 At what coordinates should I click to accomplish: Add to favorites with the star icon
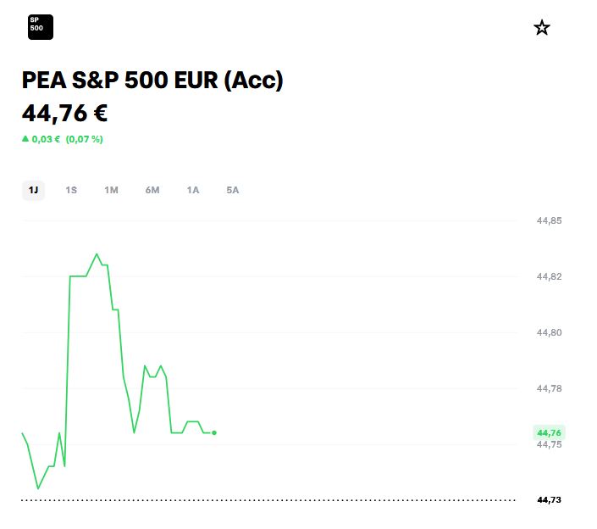[542, 28]
